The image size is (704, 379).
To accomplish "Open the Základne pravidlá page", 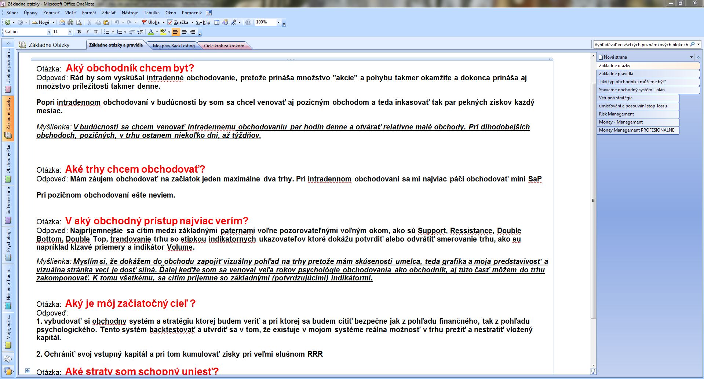I will click(x=648, y=74).
